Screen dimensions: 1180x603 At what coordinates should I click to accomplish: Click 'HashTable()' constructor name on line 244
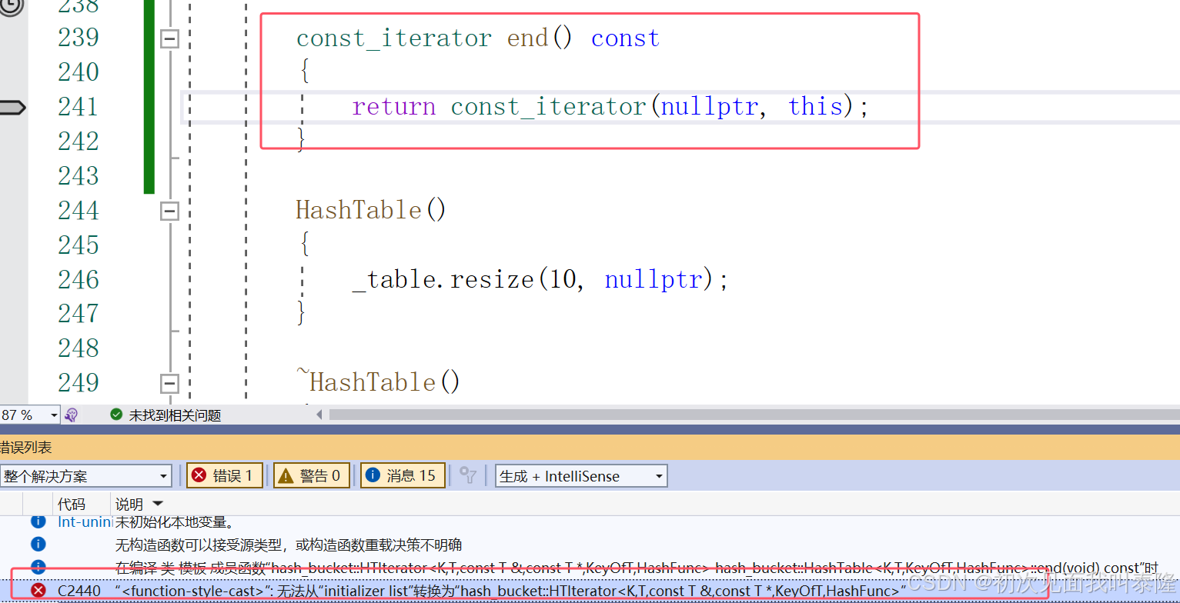pos(371,210)
